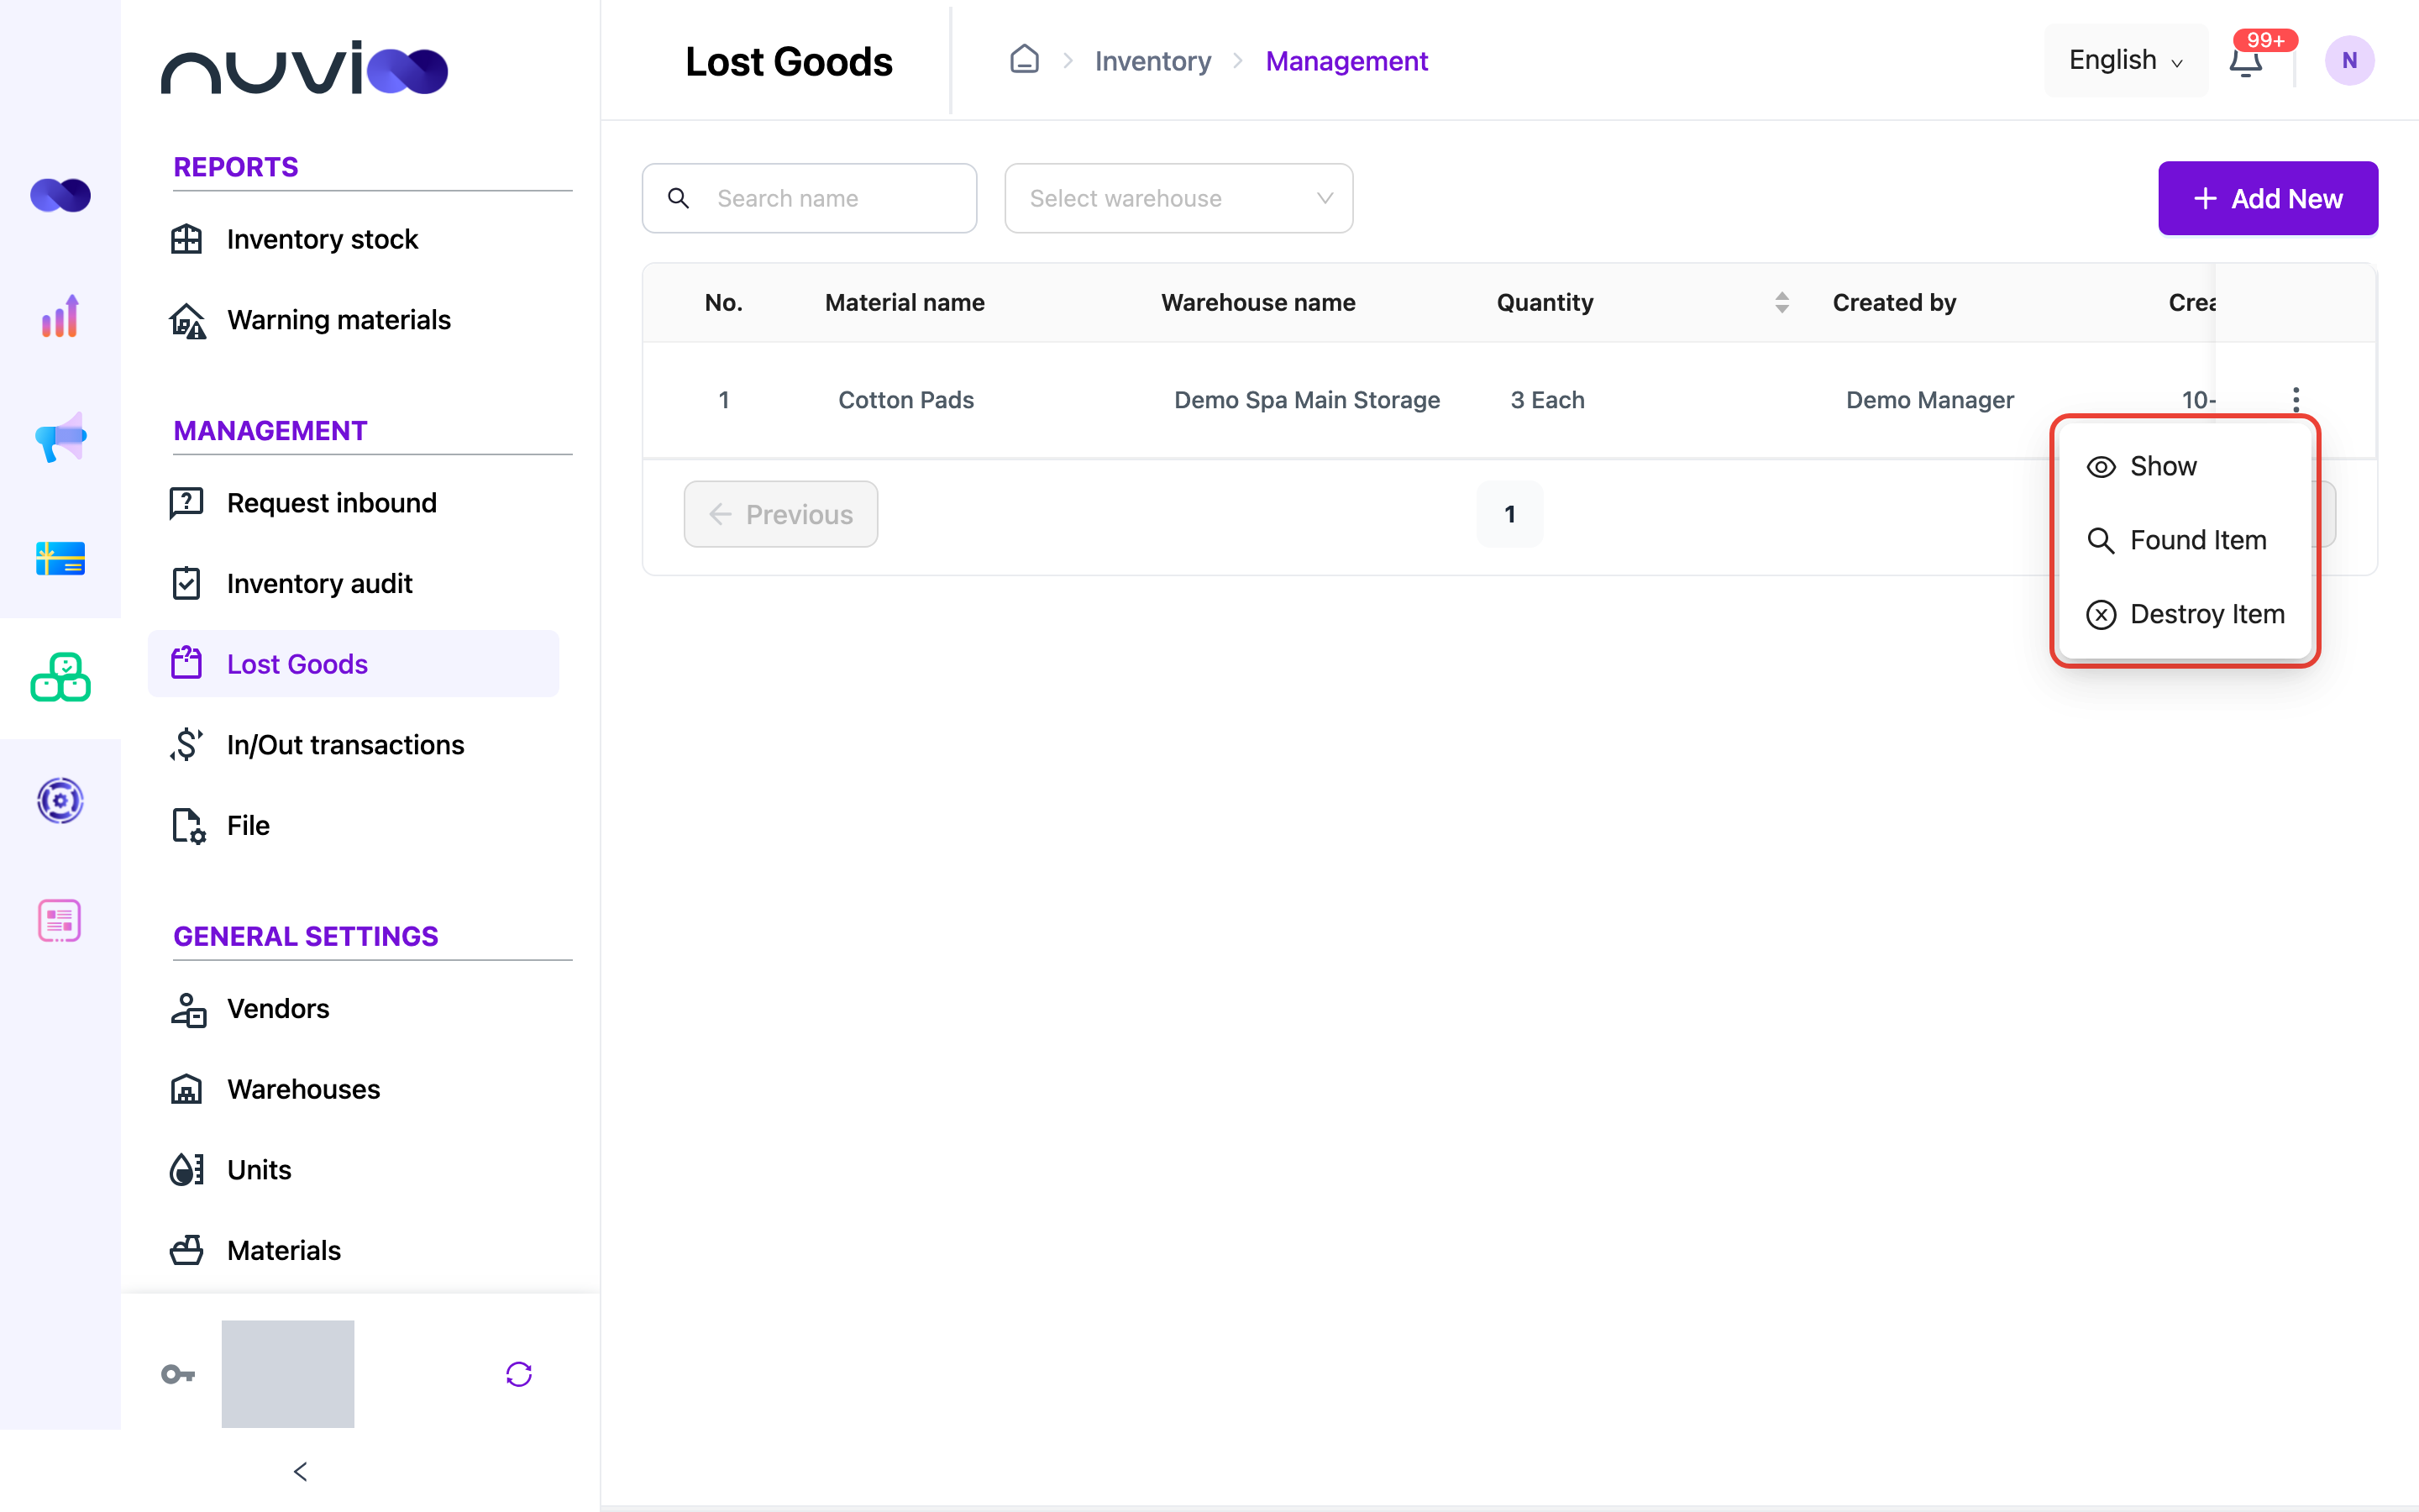This screenshot has width=2419, height=1512.
Task: Click the home breadcrumb icon
Action: pos(1025,60)
